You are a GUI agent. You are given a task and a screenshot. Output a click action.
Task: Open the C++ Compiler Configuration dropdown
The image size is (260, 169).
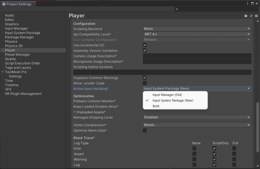point(197,40)
